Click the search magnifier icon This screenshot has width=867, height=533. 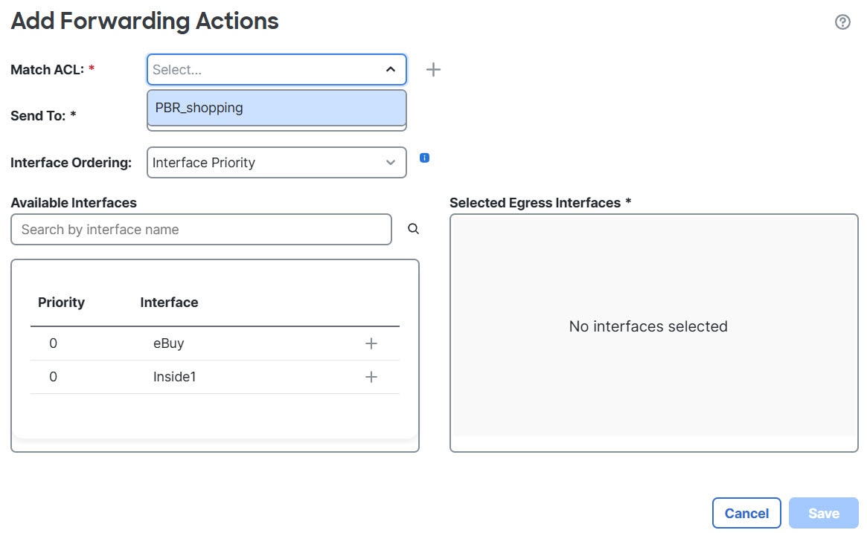click(x=414, y=230)
